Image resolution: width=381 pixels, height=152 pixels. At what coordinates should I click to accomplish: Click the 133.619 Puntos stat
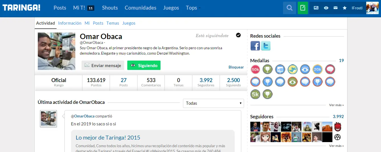[x=96, y=82]
